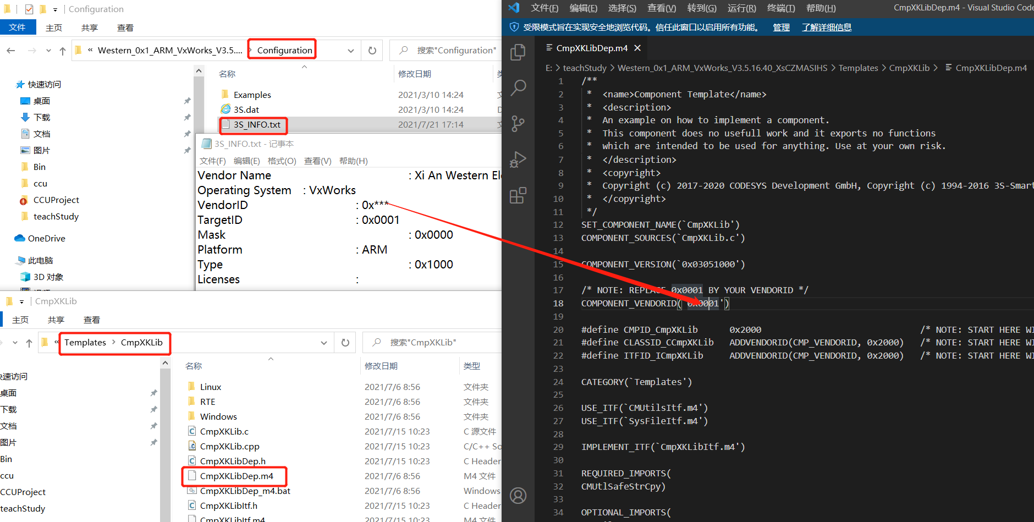Click the CmpXKLib breadcrumb in VS Code

(x=909, y=68)
